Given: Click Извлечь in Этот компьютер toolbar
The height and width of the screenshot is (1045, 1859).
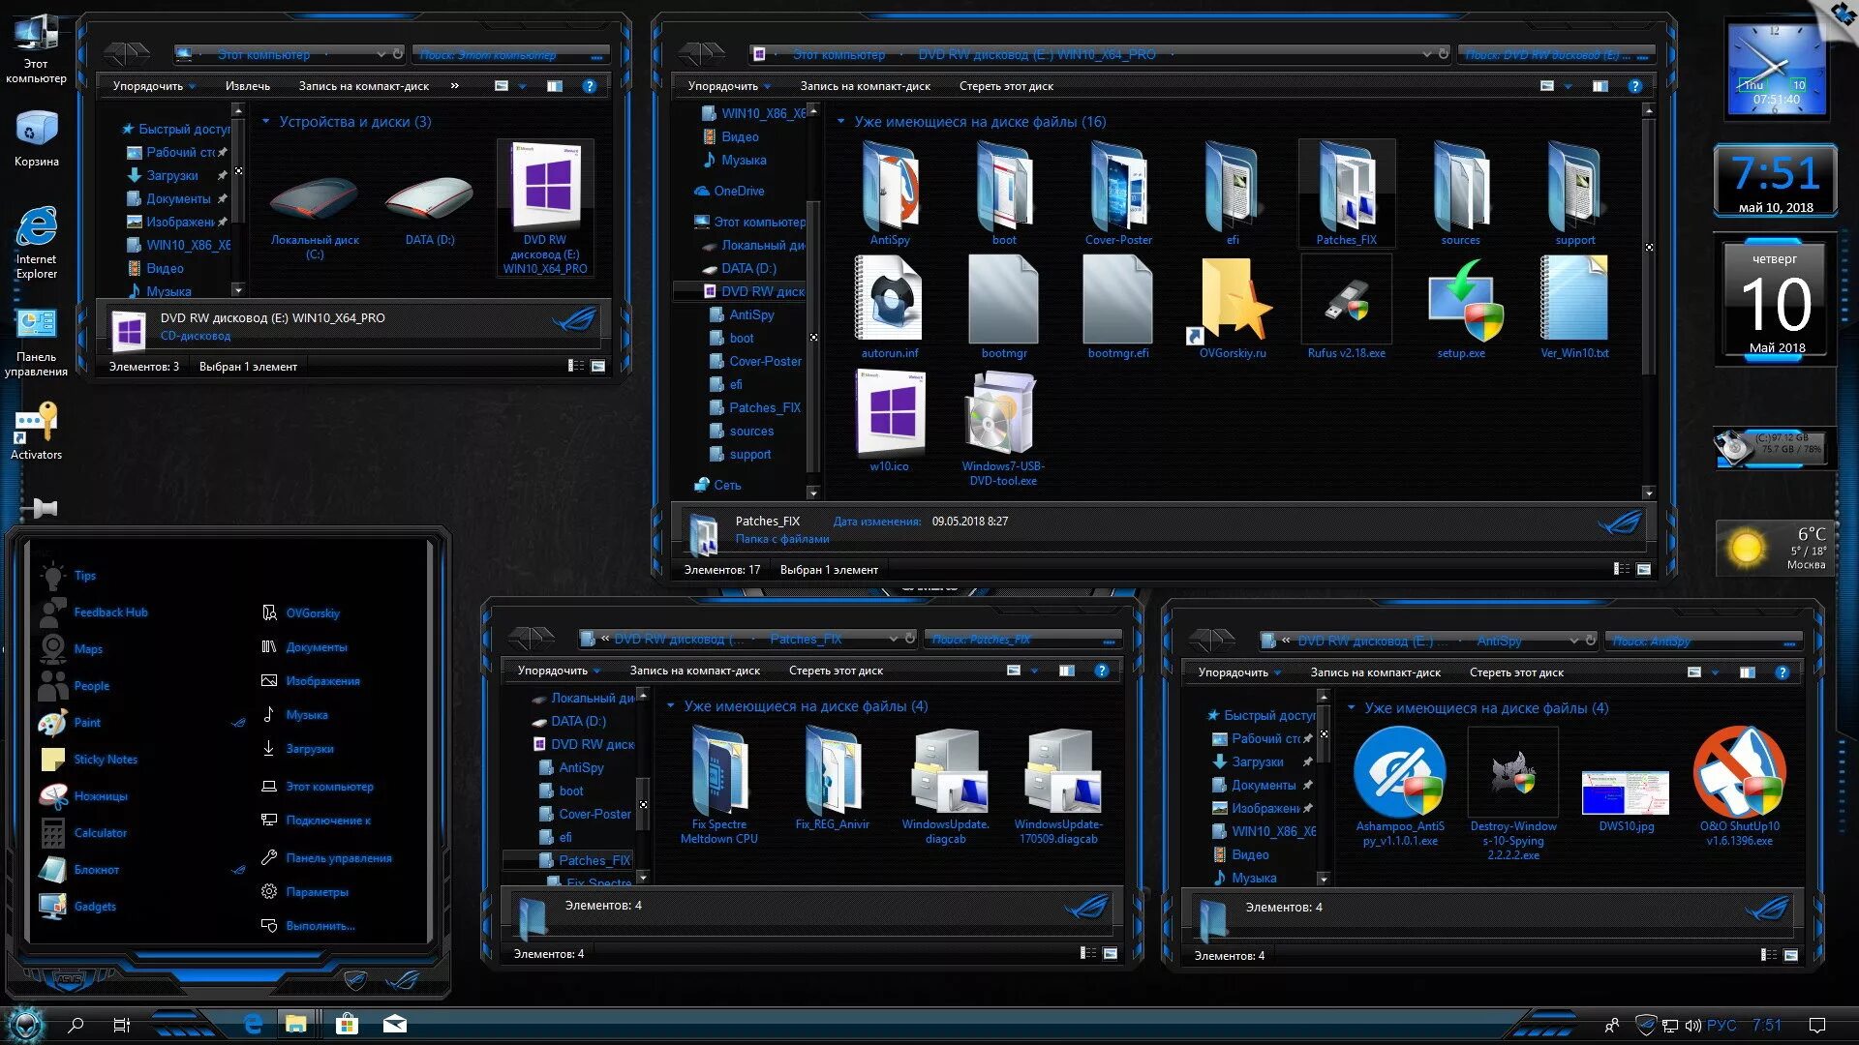Looking at the screenshot, I should coord(248,86).
